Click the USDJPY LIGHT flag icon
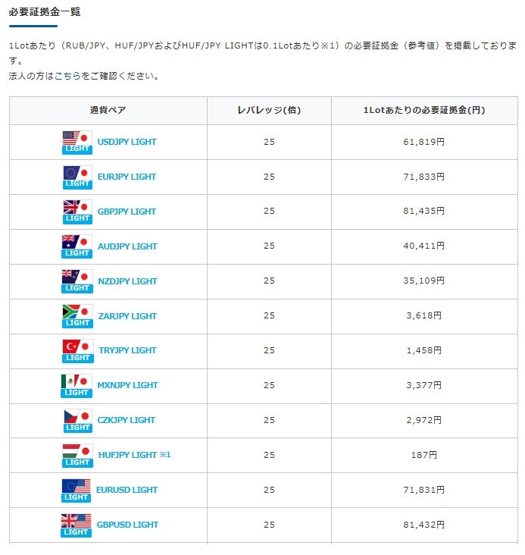The image size is (525, 555). coord(77,142)
